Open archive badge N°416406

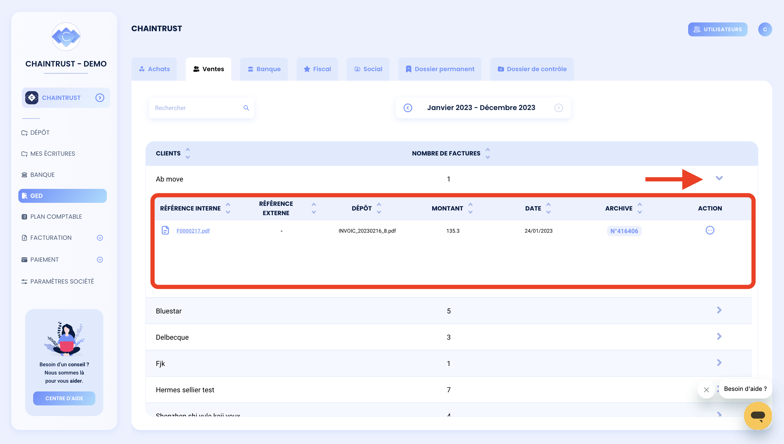click(x=624, y=231)
